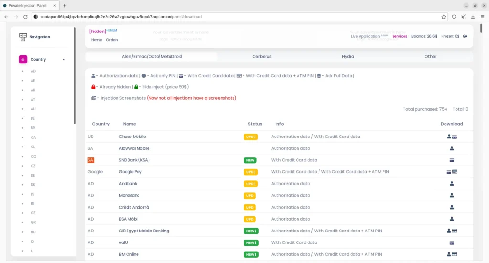Viewport: 489px width, 263px height.
Task: Filter by country CA in sidebar
Action: point(33,137)
